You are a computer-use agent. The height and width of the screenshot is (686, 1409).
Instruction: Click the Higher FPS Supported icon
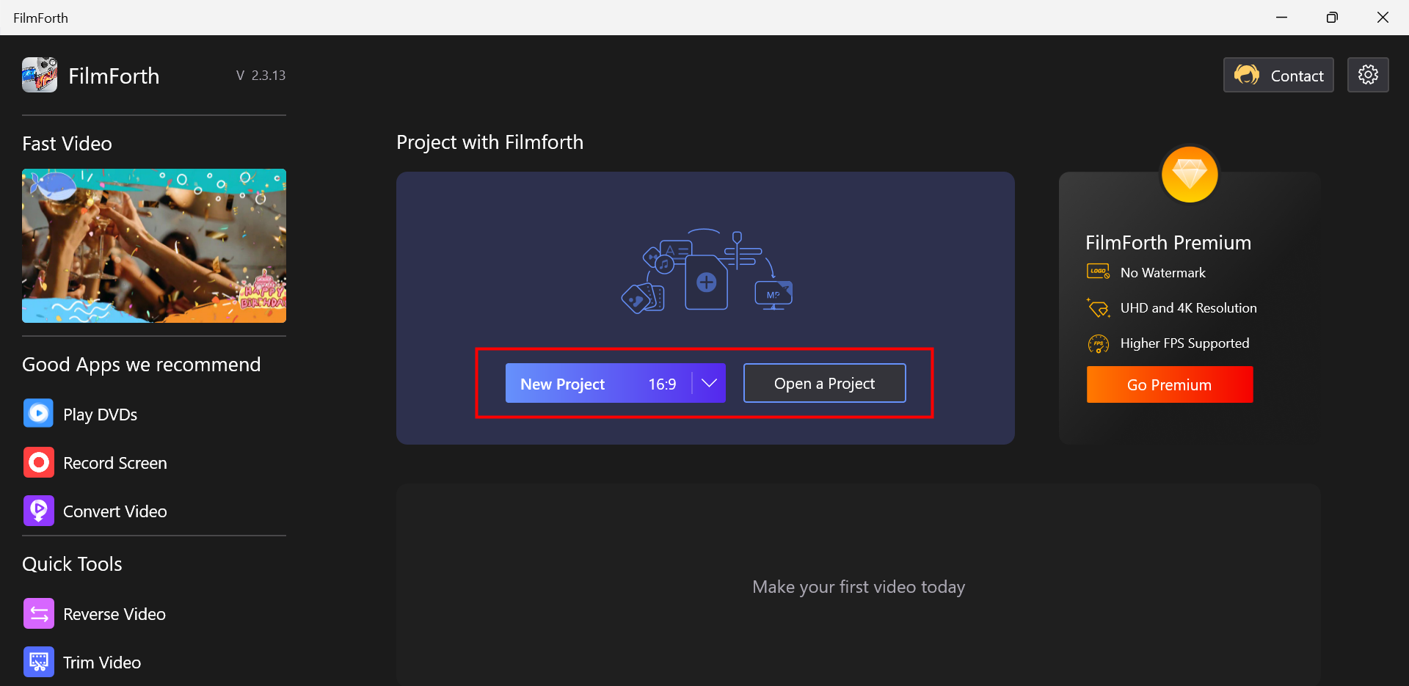pyautogui.click(x=1098, y=343)
